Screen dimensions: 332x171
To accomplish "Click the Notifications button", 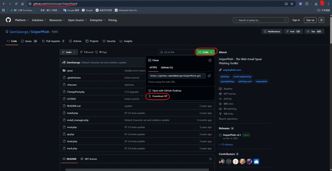I will [x=272, y=31].
